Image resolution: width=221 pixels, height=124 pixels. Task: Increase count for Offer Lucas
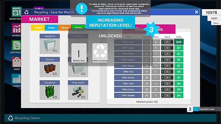tap(163, 48)
